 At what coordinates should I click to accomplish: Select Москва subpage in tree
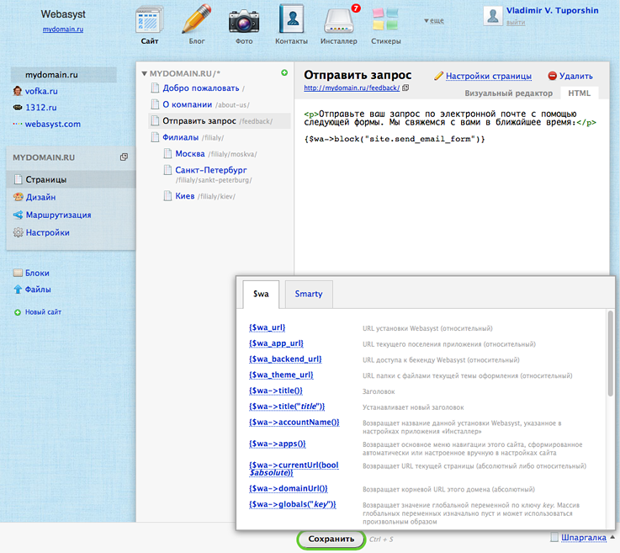pyautogui.click(x=190, y=153)
